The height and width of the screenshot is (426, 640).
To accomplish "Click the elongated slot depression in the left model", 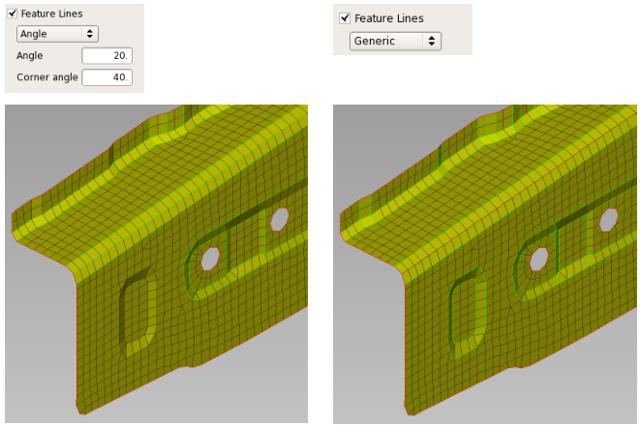I will point(137,312).
